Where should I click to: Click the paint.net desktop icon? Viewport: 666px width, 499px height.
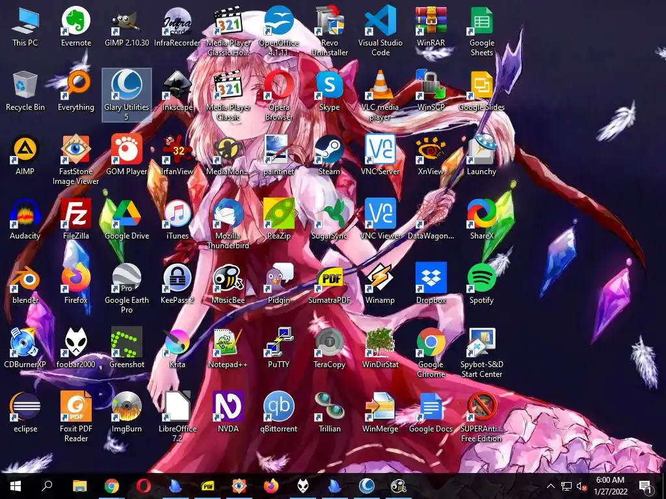(x=278, y=155)
